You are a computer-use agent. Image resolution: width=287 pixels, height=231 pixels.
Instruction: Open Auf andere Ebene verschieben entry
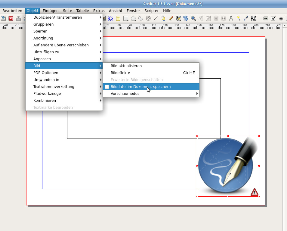coord(64,45)
